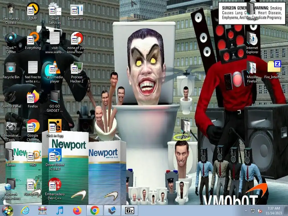Viewport: 288px width, 216px height.
Task: Open the Network Connections icon
Action: tap(11, 189)
